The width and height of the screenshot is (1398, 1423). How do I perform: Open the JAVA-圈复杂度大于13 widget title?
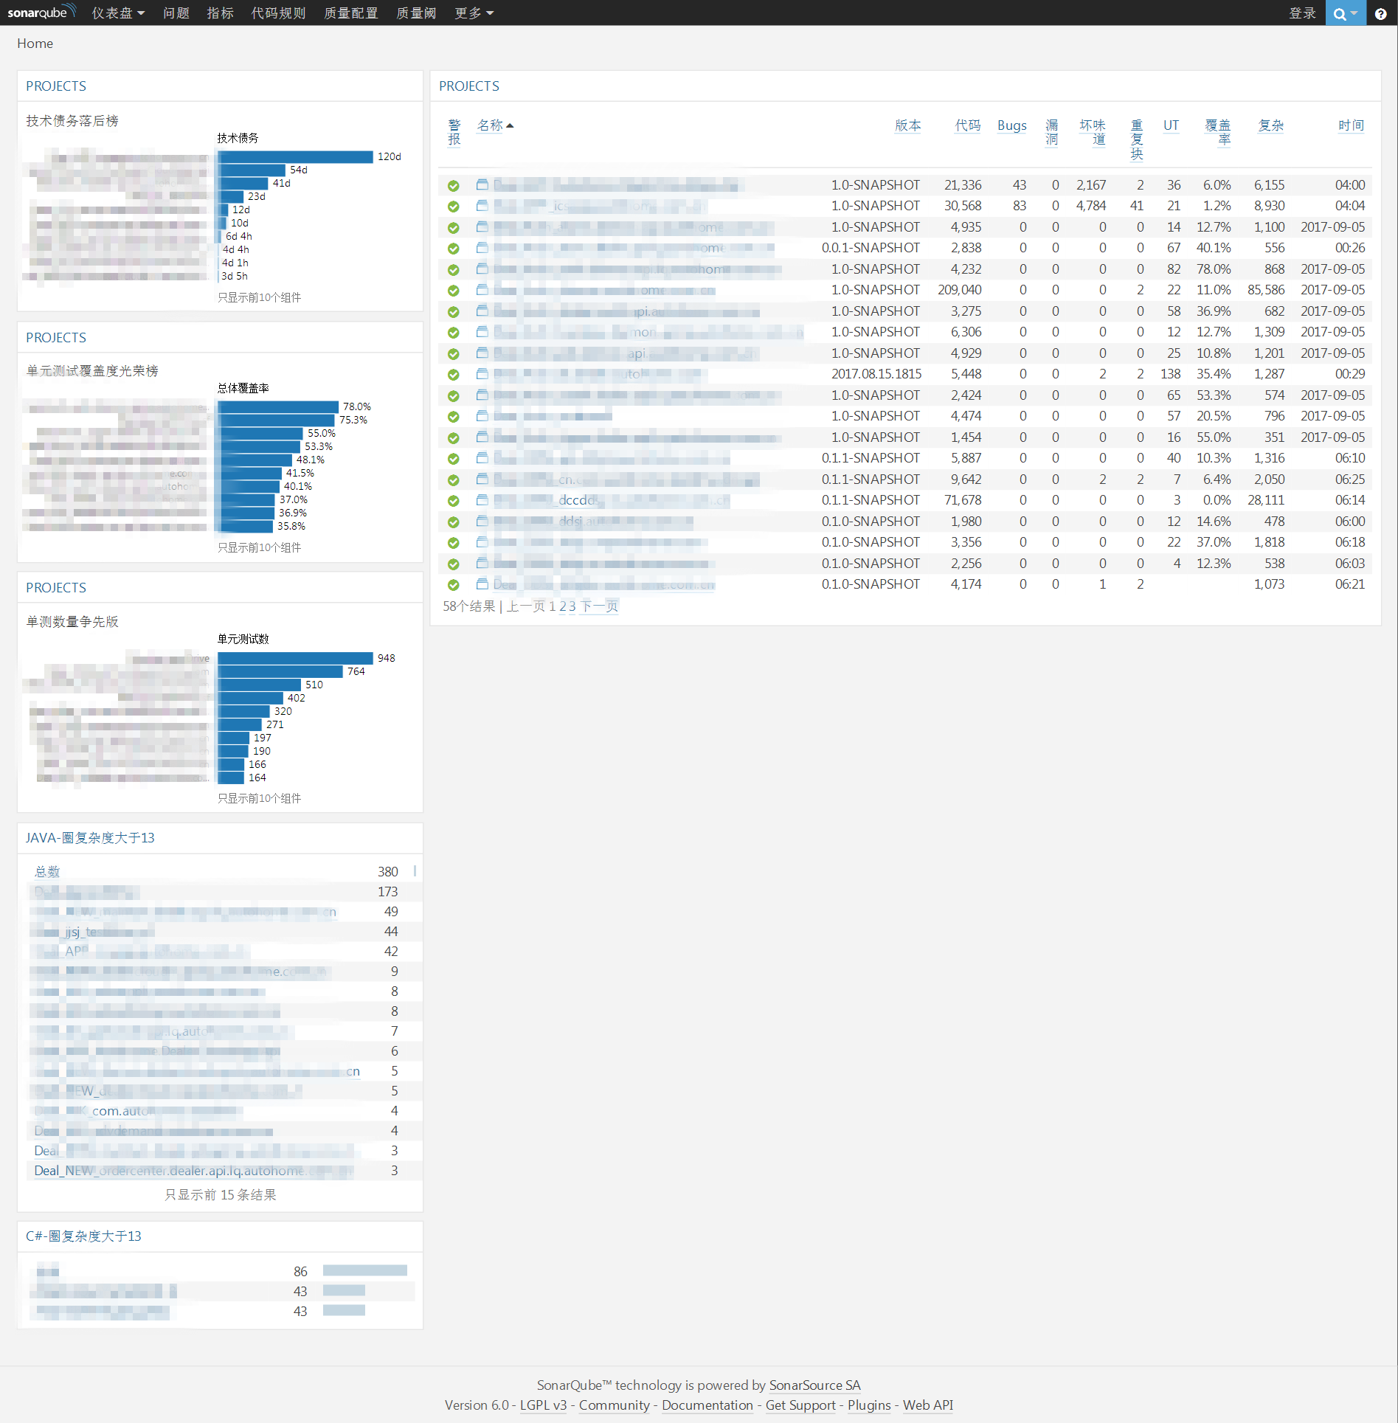click(90, 838)
